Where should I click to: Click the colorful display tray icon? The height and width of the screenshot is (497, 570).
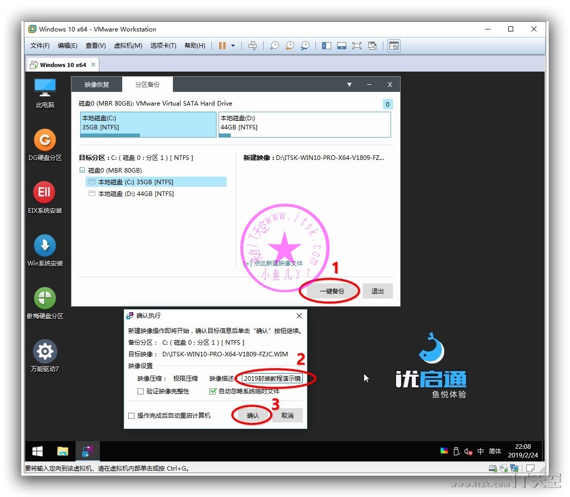click(444, 451)
